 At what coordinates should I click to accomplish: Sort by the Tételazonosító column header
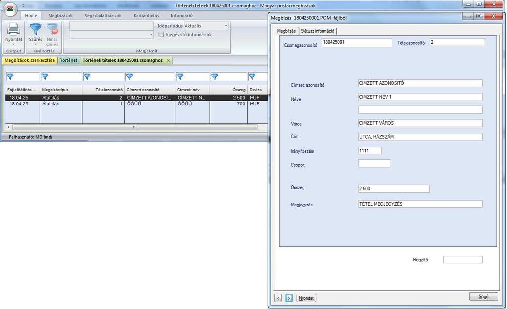coord(103,90)
